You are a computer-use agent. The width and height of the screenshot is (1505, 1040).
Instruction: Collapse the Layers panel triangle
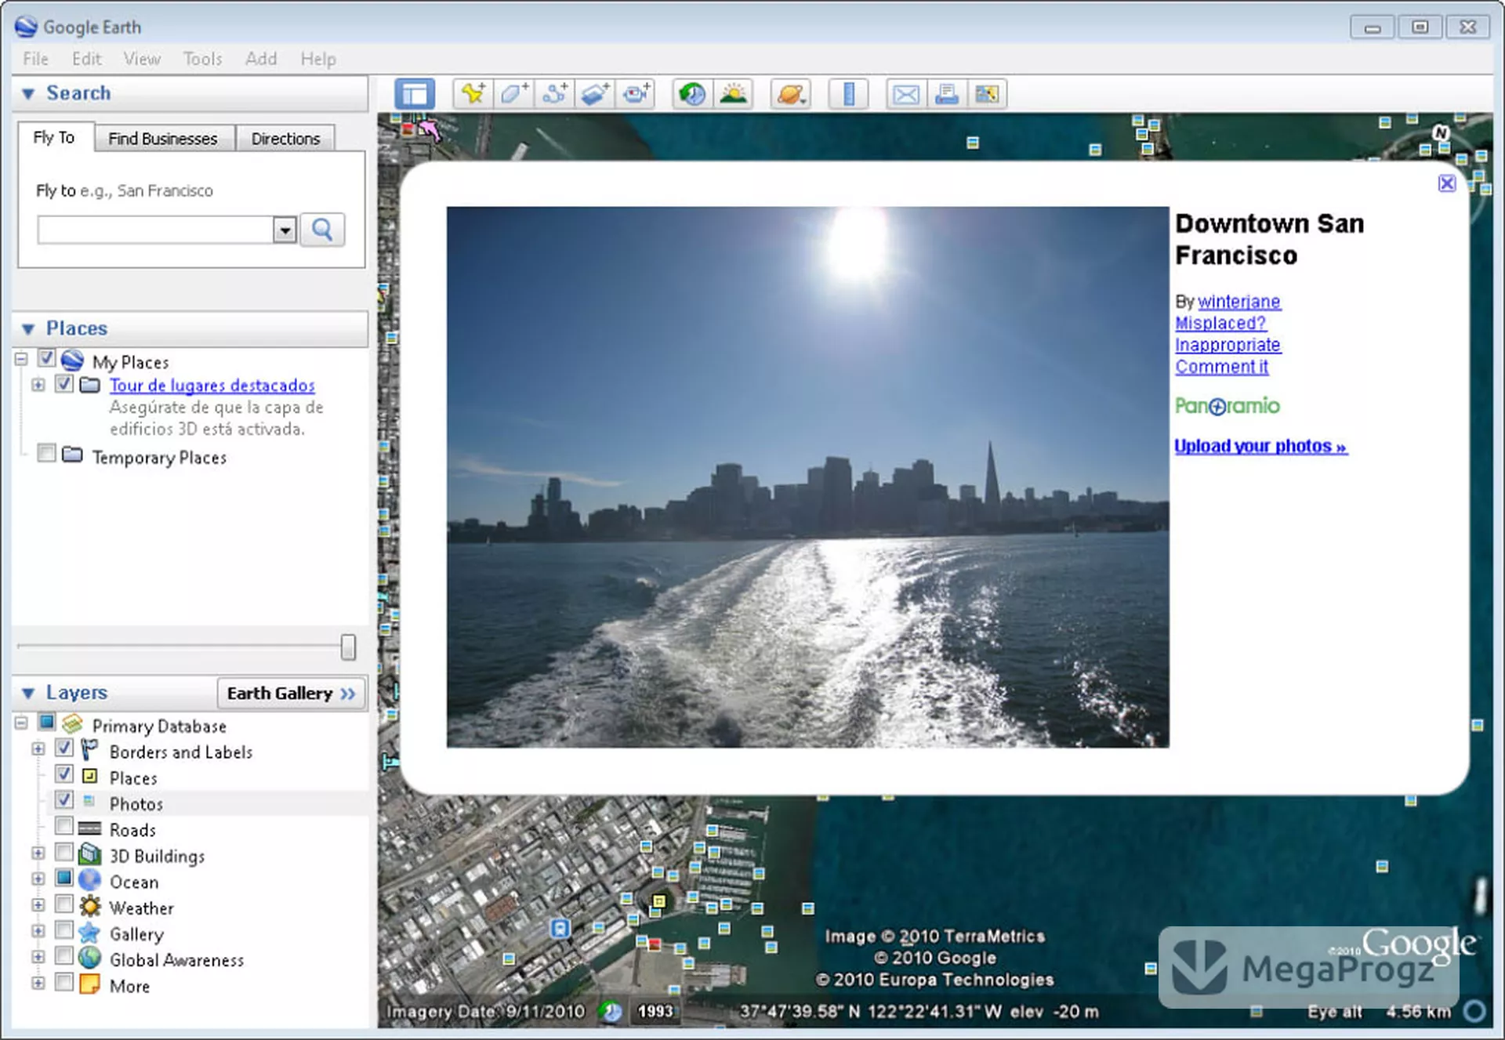click(x=29, y=694)
